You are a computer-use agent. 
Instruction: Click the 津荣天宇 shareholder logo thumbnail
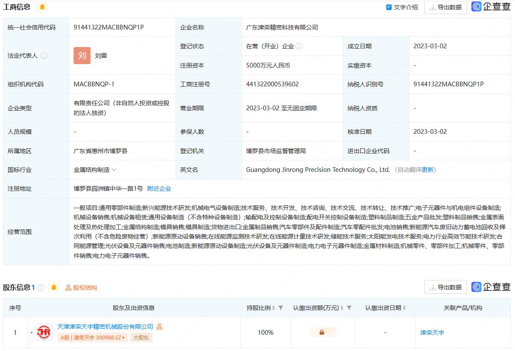tap(44, 332)
